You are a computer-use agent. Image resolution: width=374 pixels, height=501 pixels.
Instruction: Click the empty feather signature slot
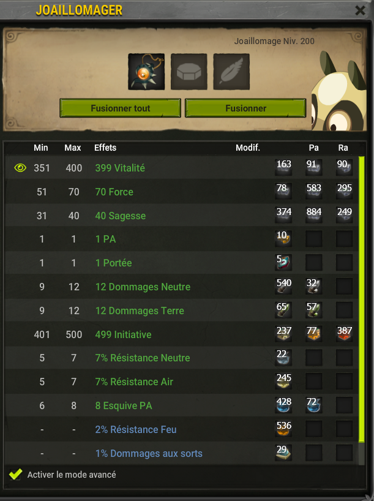231,72
